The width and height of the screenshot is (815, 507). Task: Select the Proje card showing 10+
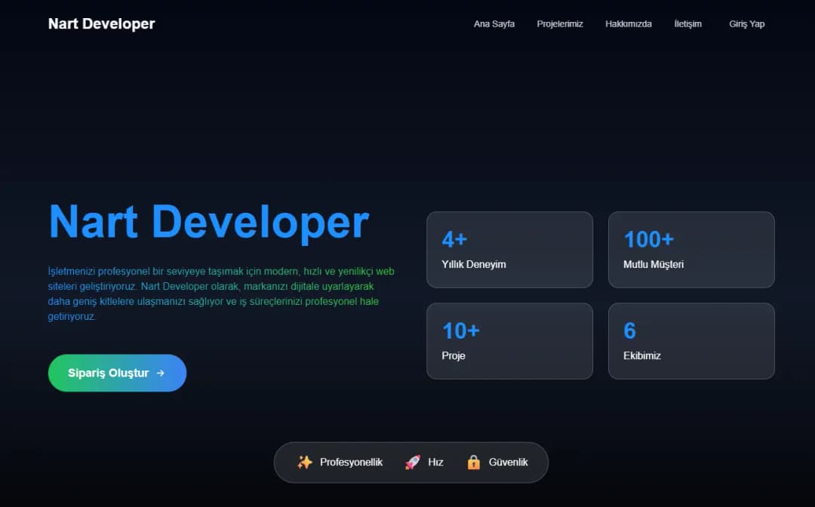(509, 340)
